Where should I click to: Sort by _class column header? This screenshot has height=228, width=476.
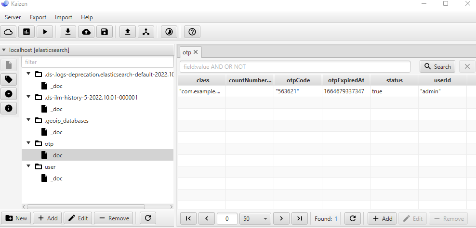click(x=201, y=80)
